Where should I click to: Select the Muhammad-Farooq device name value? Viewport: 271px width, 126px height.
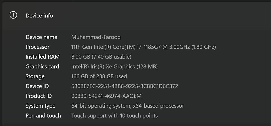(x=96, y=37)
